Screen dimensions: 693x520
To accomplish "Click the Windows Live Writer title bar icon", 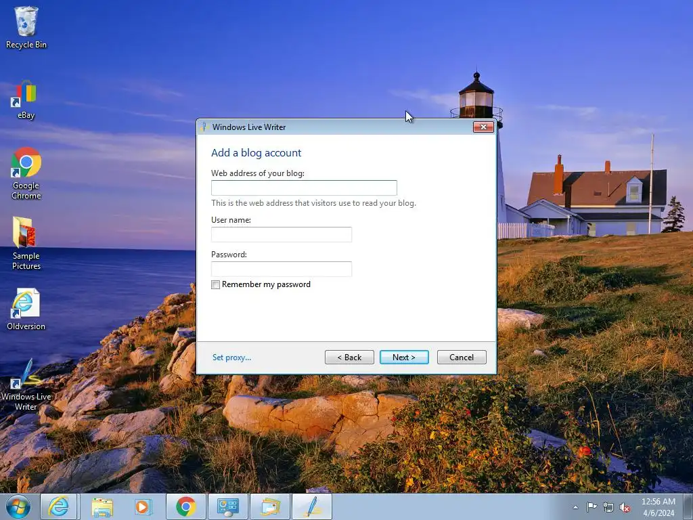I will [x=204, y=127].
